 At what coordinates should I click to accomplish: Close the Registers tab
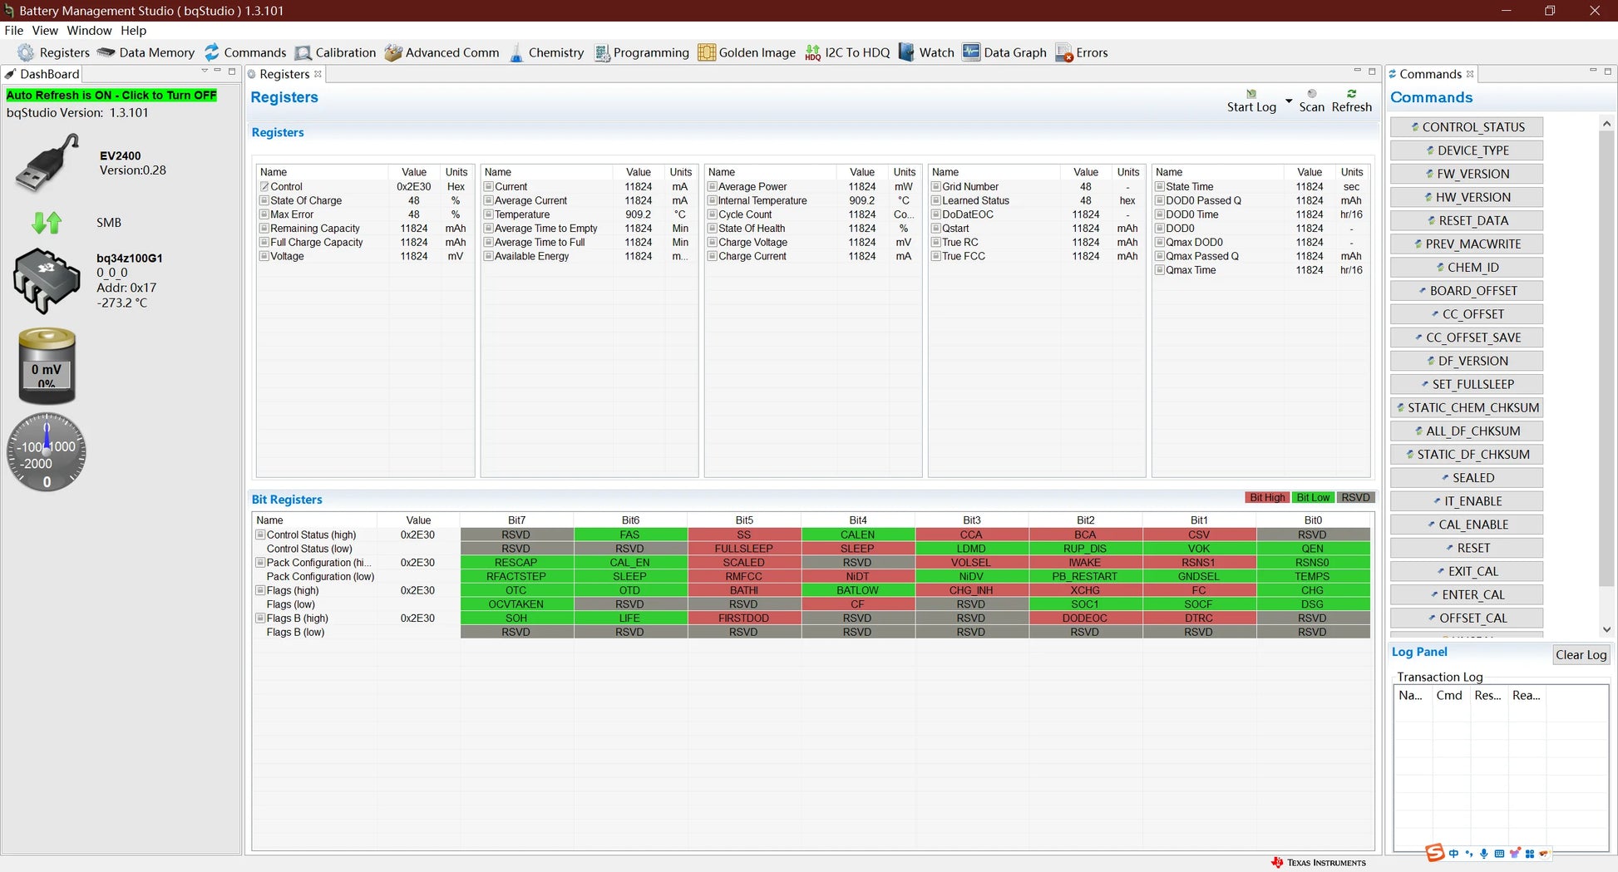pos(318,74)
